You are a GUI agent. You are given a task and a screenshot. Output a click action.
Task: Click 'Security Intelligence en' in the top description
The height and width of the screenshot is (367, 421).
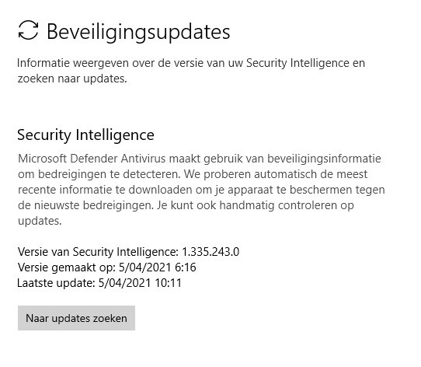click(x=306, y=64)
